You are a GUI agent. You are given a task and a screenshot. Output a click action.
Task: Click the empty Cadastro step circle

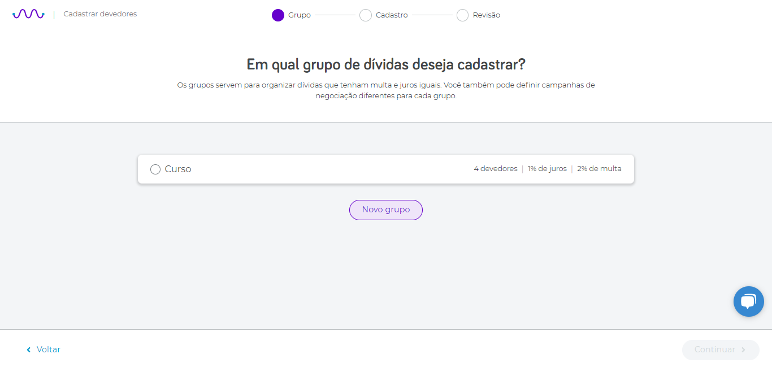pyautogui.click(x=366, y=15)
